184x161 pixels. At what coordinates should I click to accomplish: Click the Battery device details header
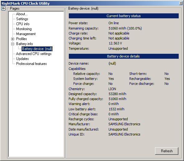(x=124, y=56)
